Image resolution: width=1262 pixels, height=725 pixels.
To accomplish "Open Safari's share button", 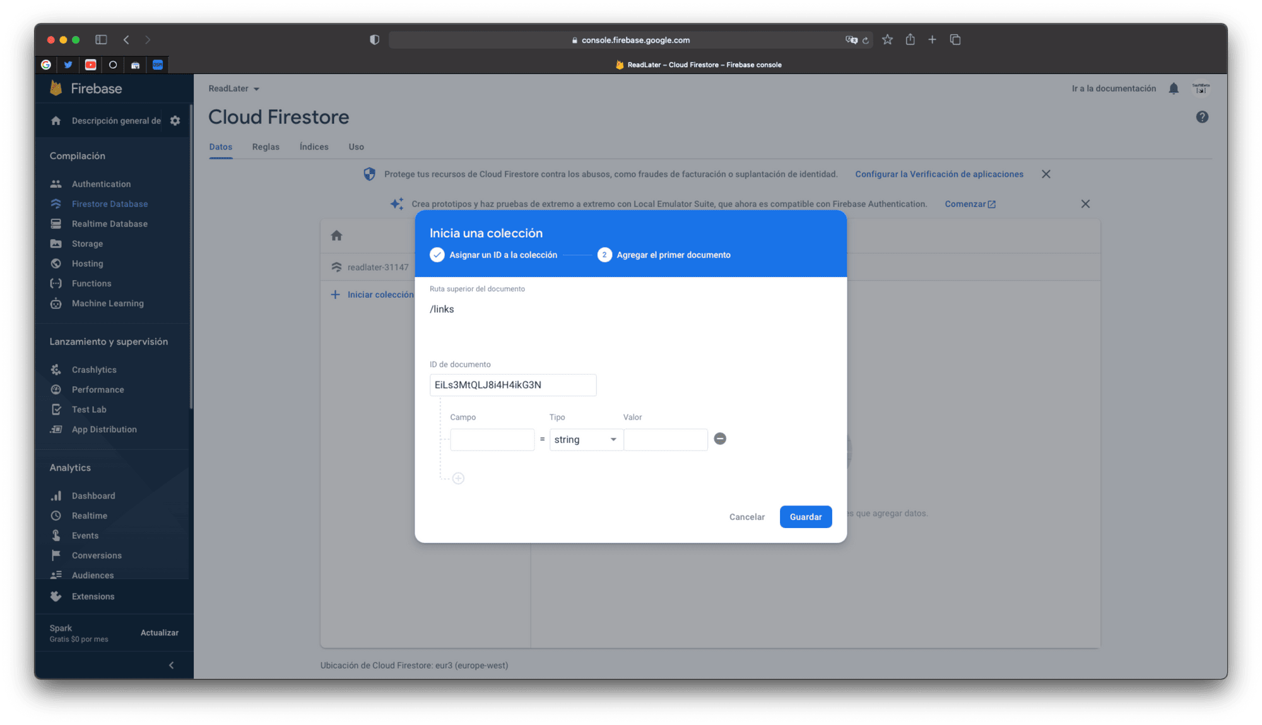I will pos(910,40).
